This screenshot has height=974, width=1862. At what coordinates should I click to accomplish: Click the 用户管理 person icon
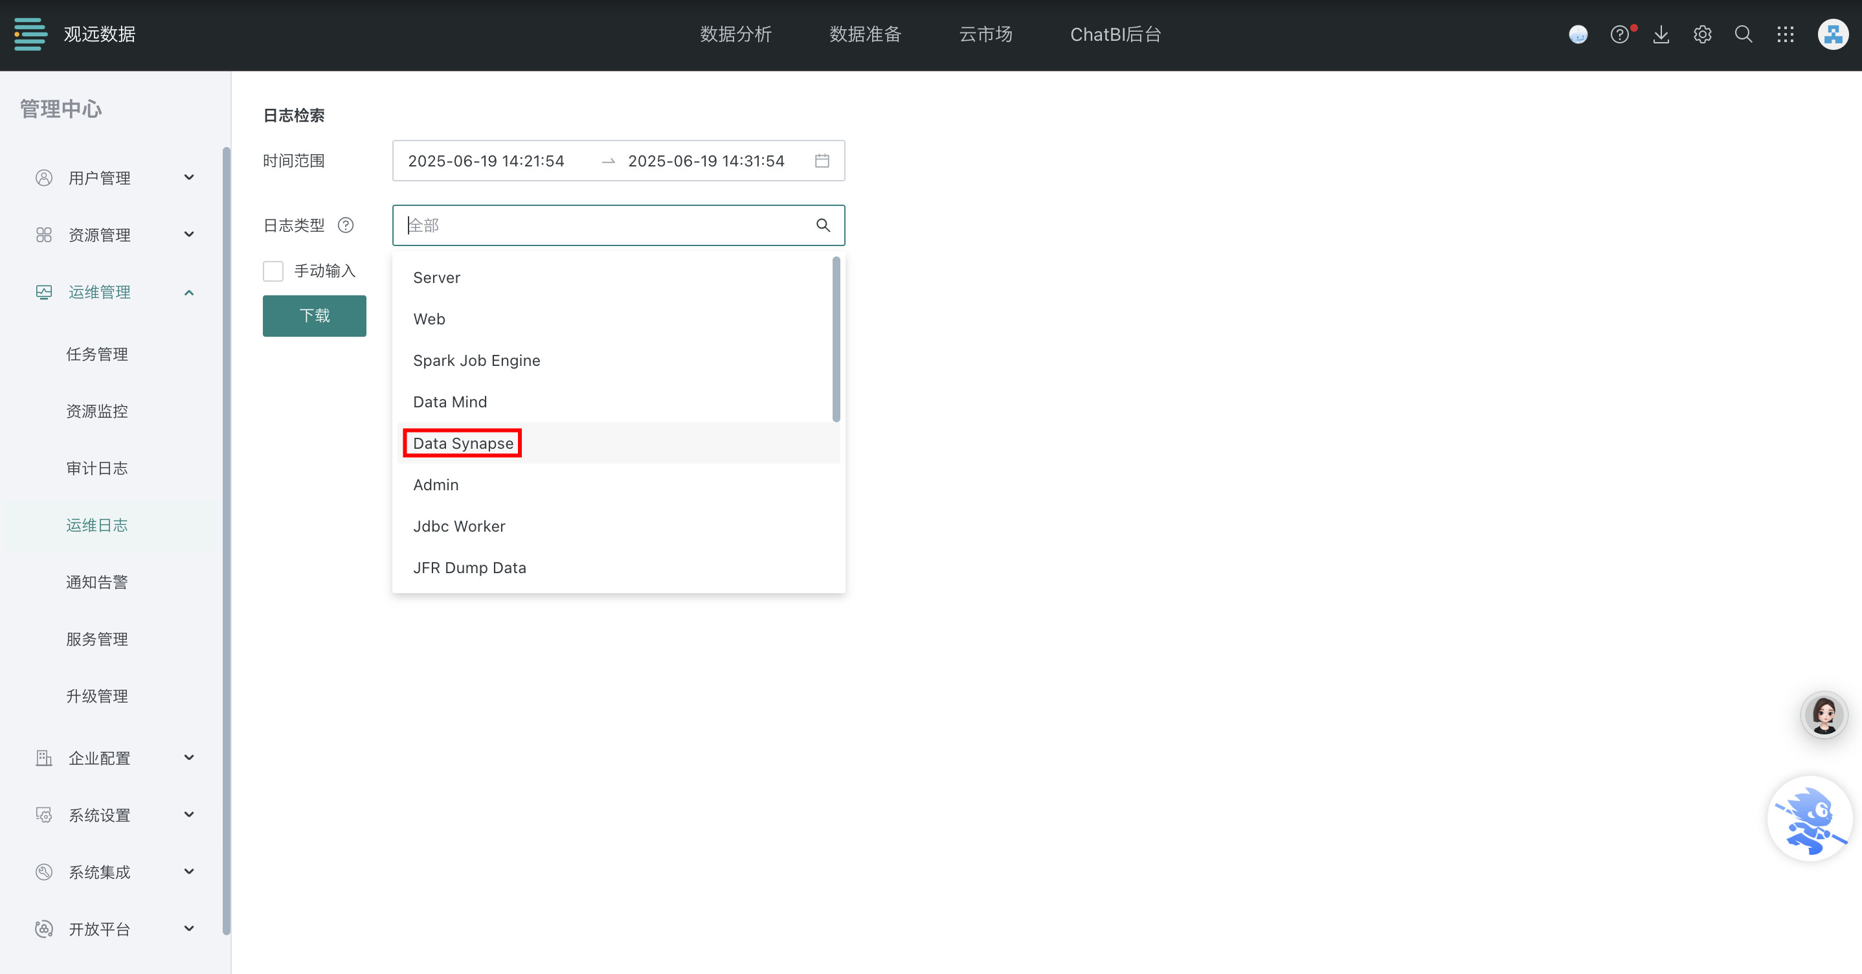click(x=44, y=177)
